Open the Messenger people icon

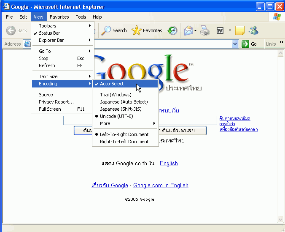coord(253,30)
